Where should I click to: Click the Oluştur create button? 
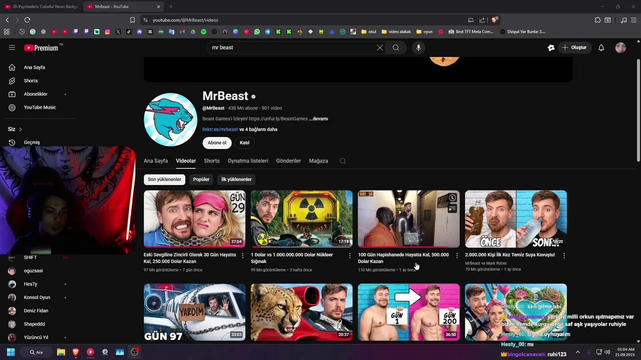click(x=574, y=47)
